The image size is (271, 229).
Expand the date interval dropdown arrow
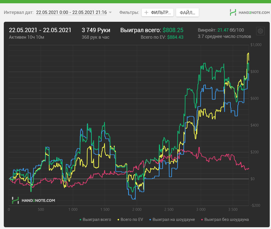coord(110,12)
